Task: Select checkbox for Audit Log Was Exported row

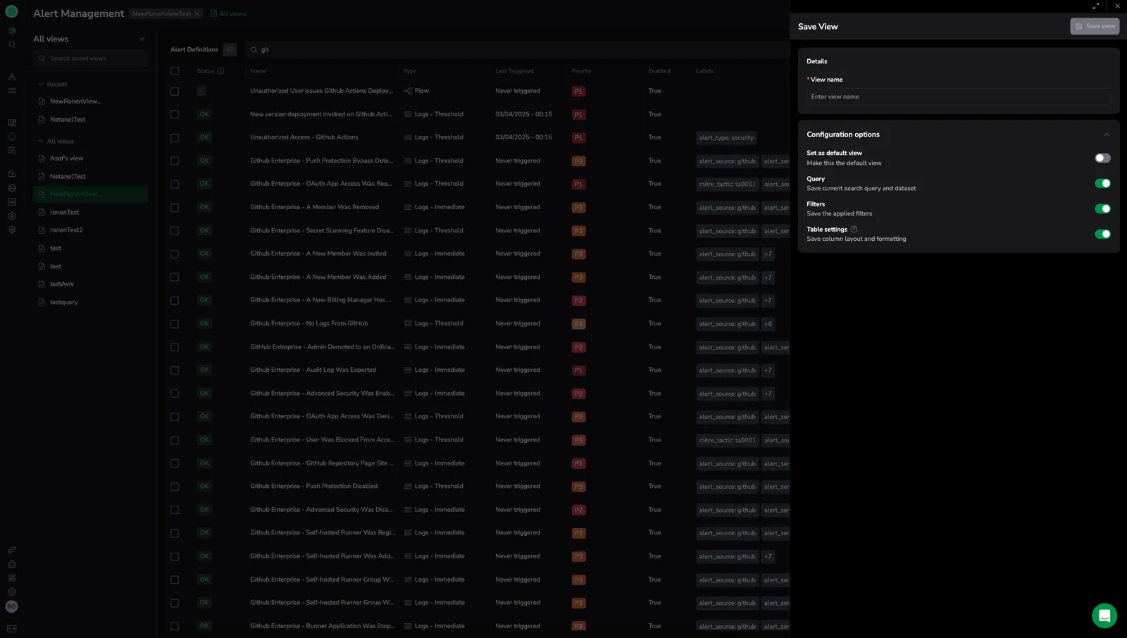Action: (175, 370)
